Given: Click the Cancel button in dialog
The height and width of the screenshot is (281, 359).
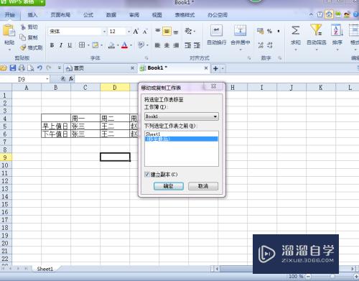Looking at the screenshot, I should click(x=203, y=186).
